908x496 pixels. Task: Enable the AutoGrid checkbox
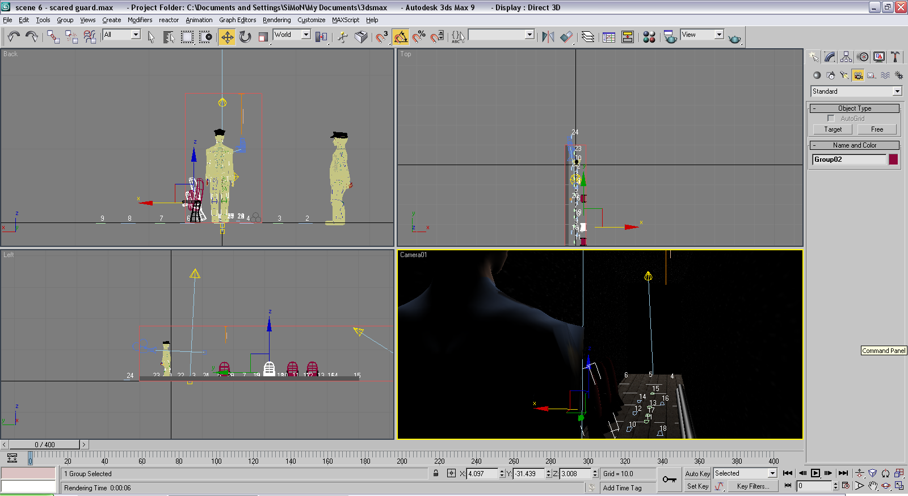point(831,118)
